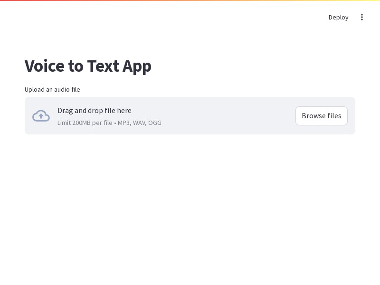Image resolution: width=380 pixels, height=285 pixels.
Task: Click the colored gradient bar at top
Action: 190,0
